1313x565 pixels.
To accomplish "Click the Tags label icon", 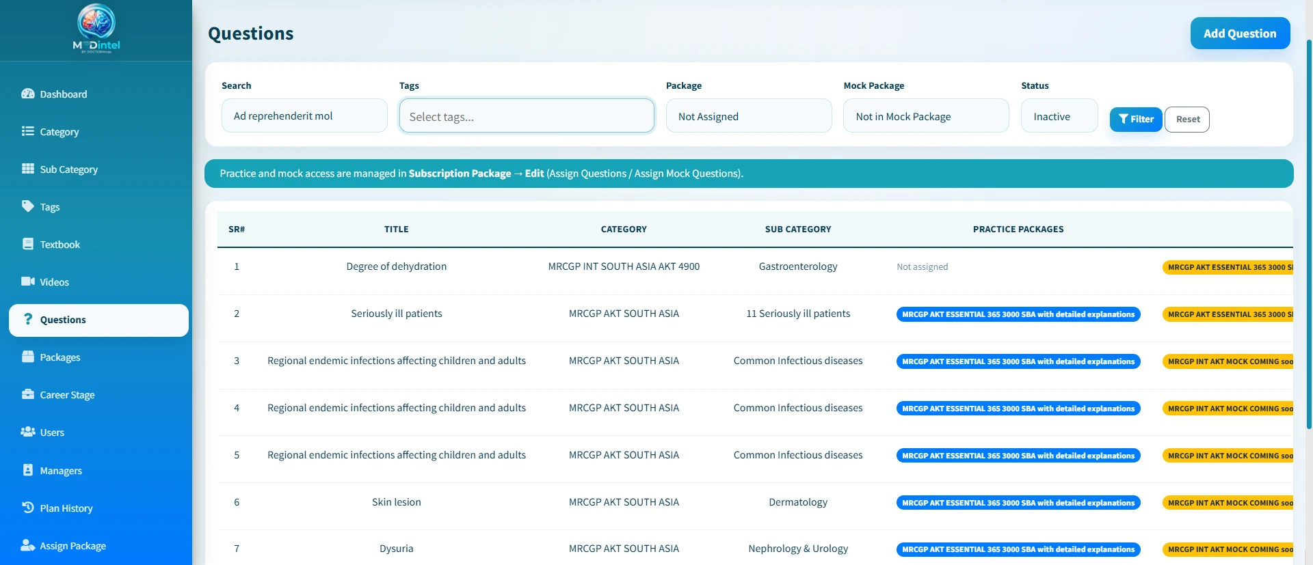I will pos(28,206).
